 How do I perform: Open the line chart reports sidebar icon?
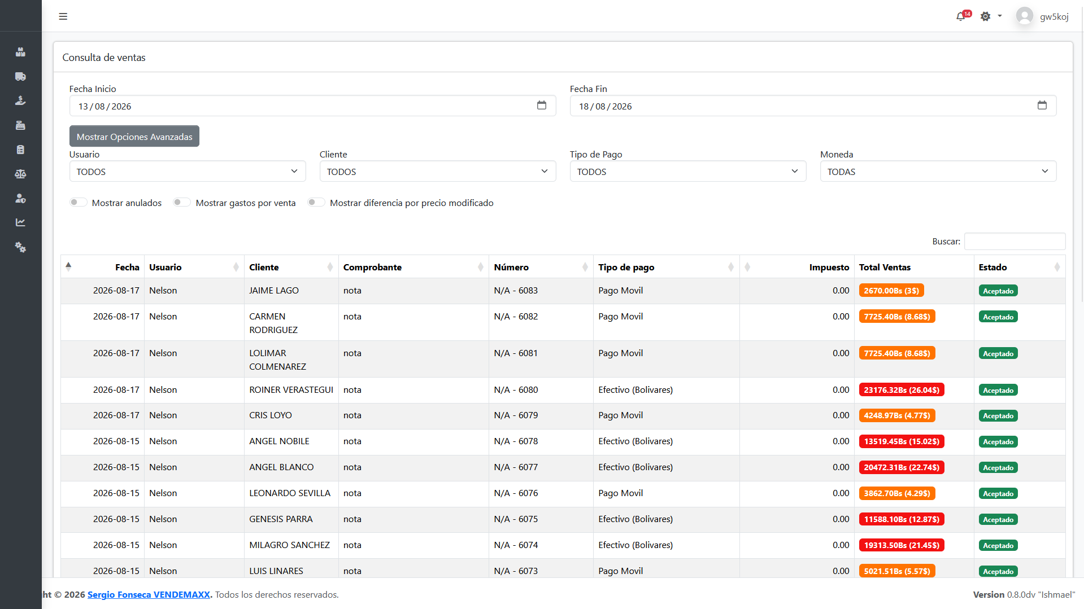tap(20, 222)
